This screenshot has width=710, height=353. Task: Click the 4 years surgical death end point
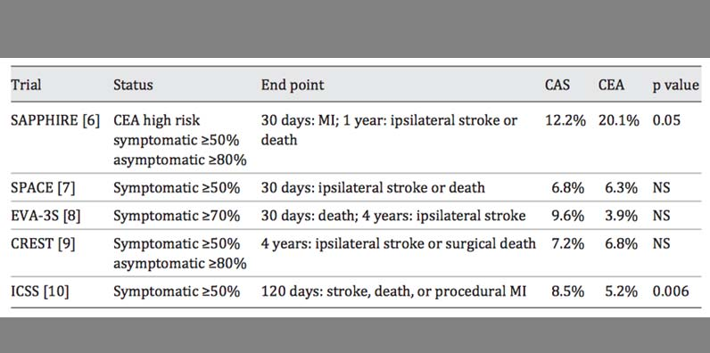pos(399,244)
